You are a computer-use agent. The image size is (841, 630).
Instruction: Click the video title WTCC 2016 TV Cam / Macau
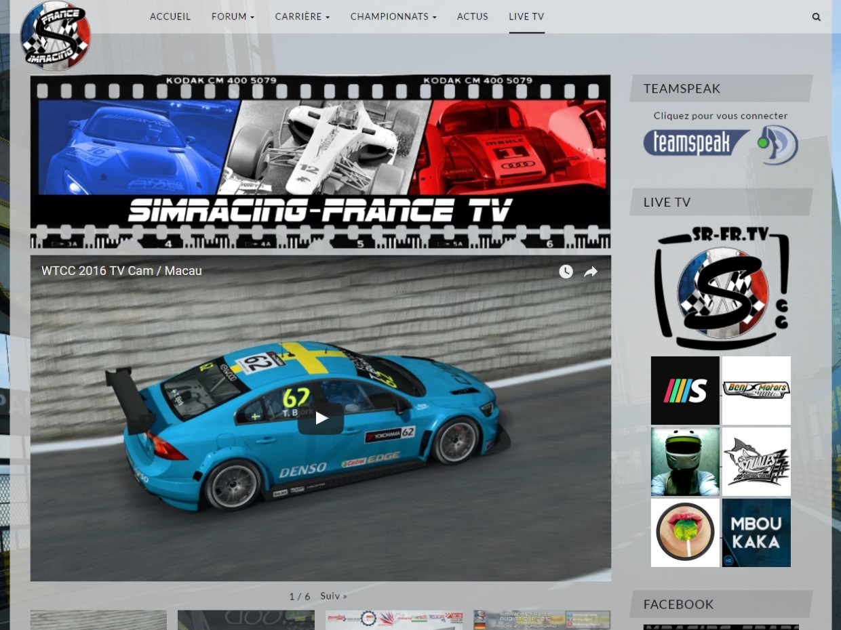(121, 271)
